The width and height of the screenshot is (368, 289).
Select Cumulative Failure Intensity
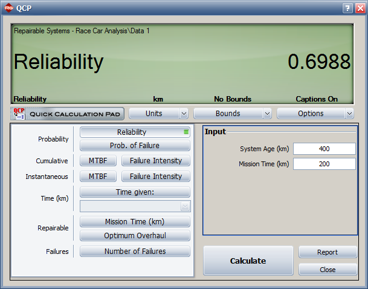coord(155,161)
